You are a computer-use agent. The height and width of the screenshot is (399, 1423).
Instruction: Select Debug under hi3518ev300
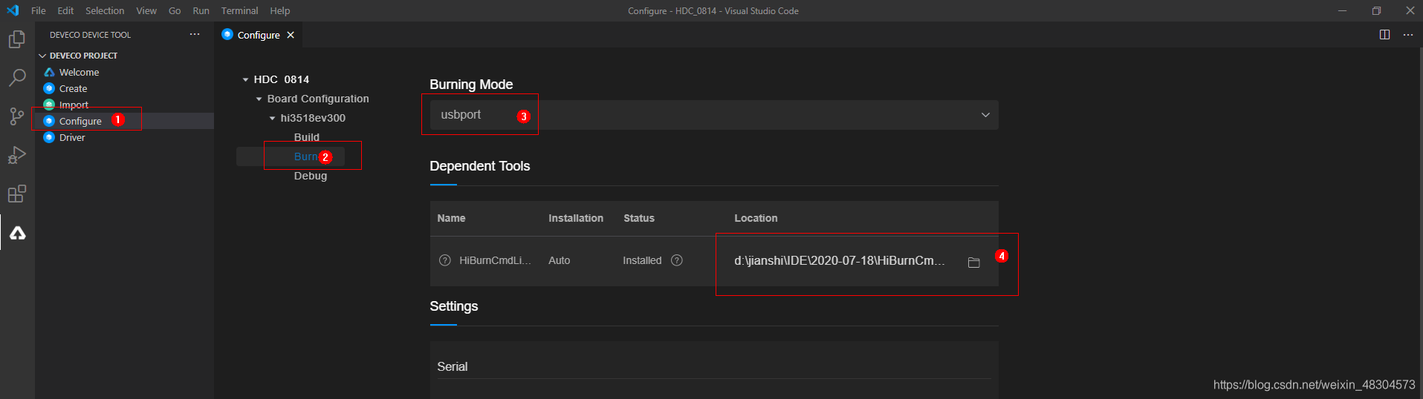310,176
